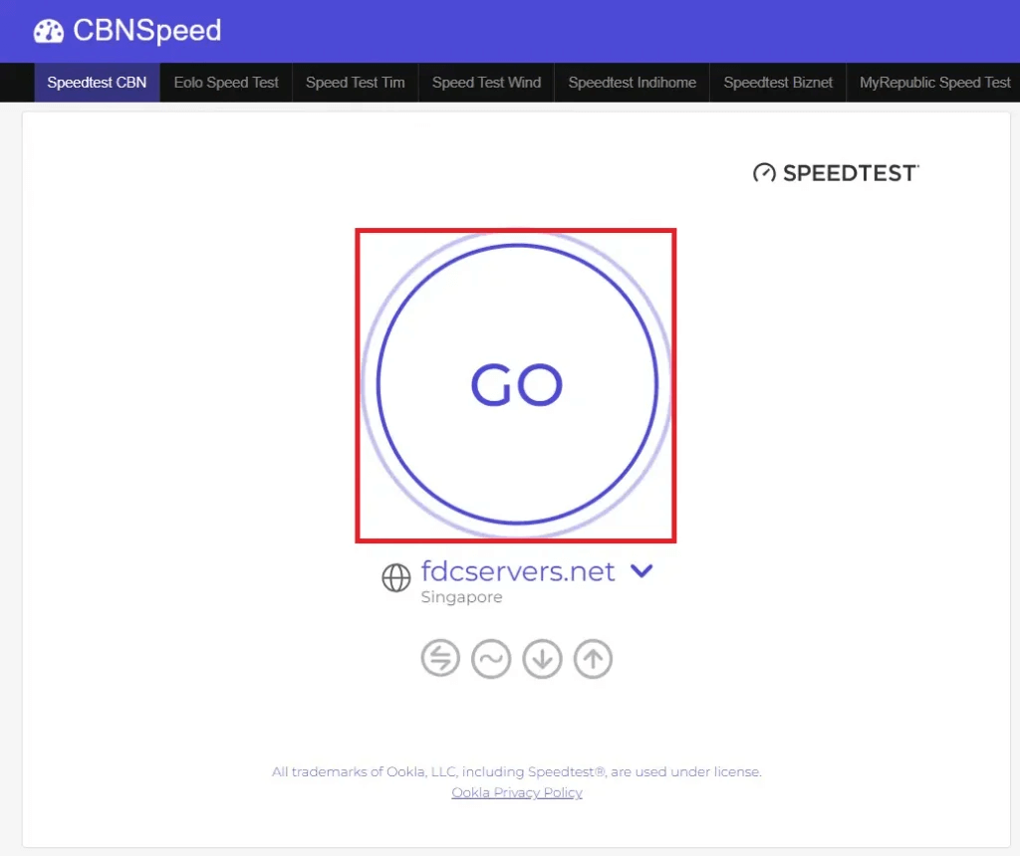Image resolution: width=1020 pixels, height=856 pixels.
Task: Click the Speedtest gauge logo icon
Action: [764, 173]
